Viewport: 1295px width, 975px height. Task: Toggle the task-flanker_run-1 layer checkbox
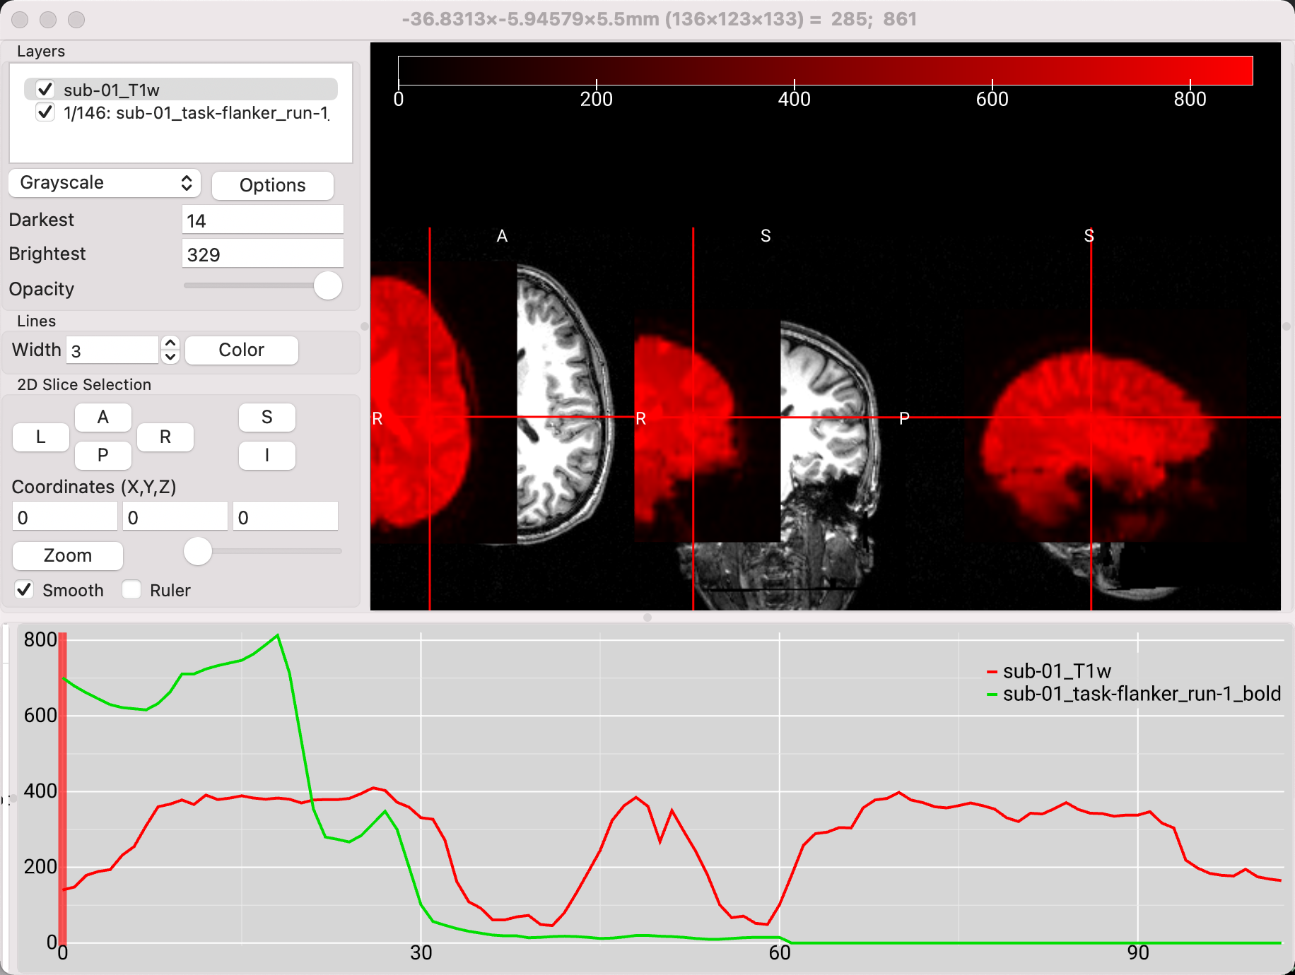coord(45,112)
